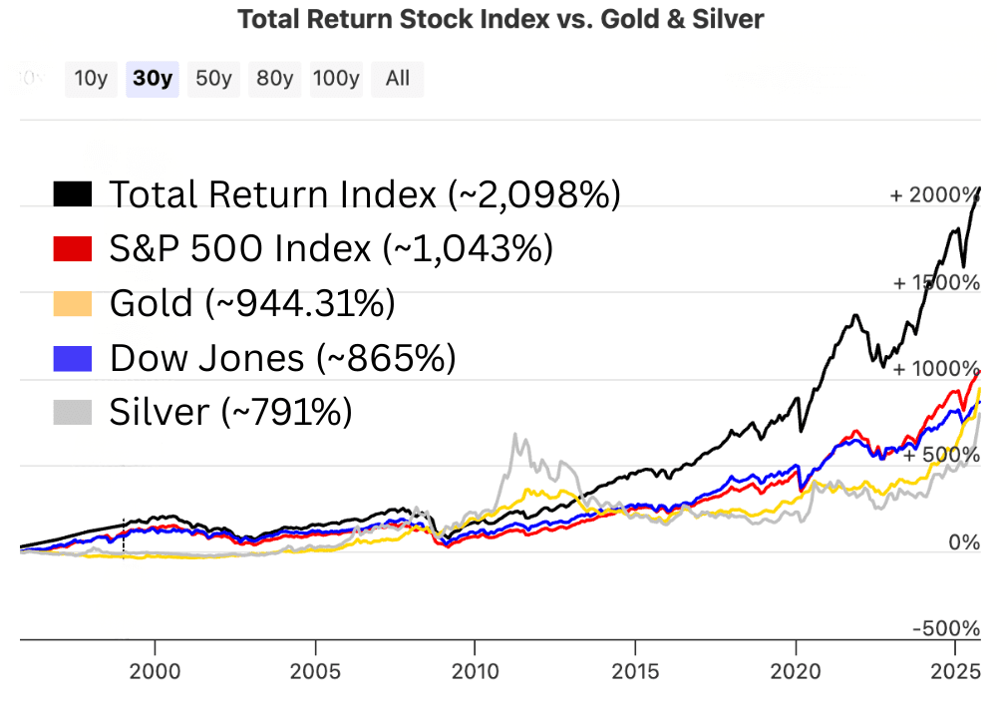Click the black Total Return Index swatch

pyautogui.click(x=72, y=194)
